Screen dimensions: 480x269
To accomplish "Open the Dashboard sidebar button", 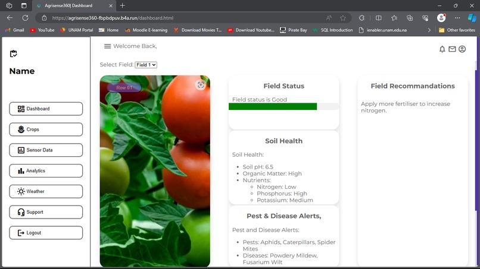I will click(x=46, y=109).
